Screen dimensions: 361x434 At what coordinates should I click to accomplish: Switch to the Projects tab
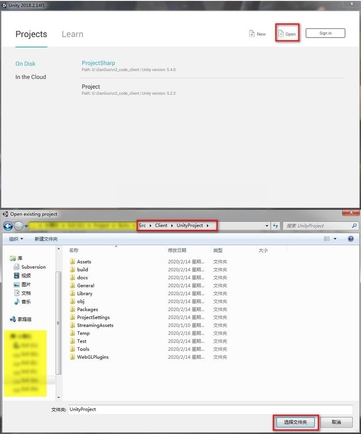coord(31,34)
